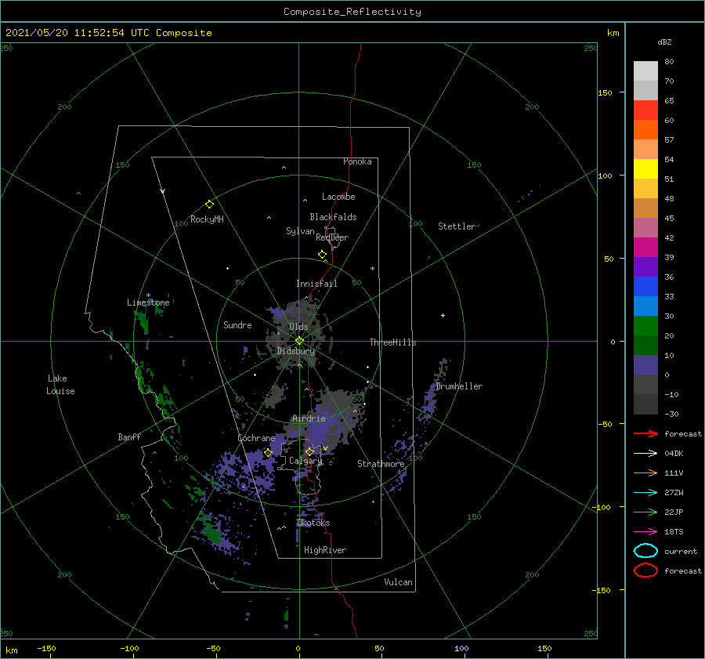
Task: Click the Olds label
Action: [x=298, y=327]
